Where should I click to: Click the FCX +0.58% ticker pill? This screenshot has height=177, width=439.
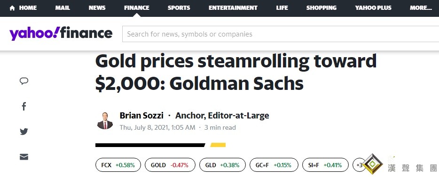(x=118, y=165)
